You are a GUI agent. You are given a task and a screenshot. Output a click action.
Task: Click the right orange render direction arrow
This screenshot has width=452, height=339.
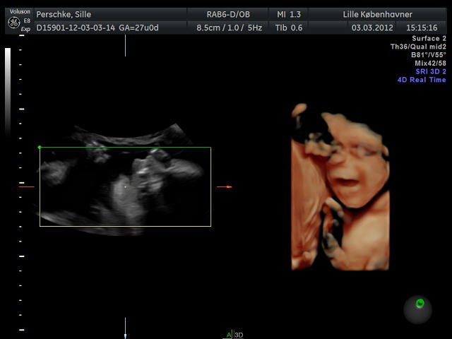tap(224, 186)
